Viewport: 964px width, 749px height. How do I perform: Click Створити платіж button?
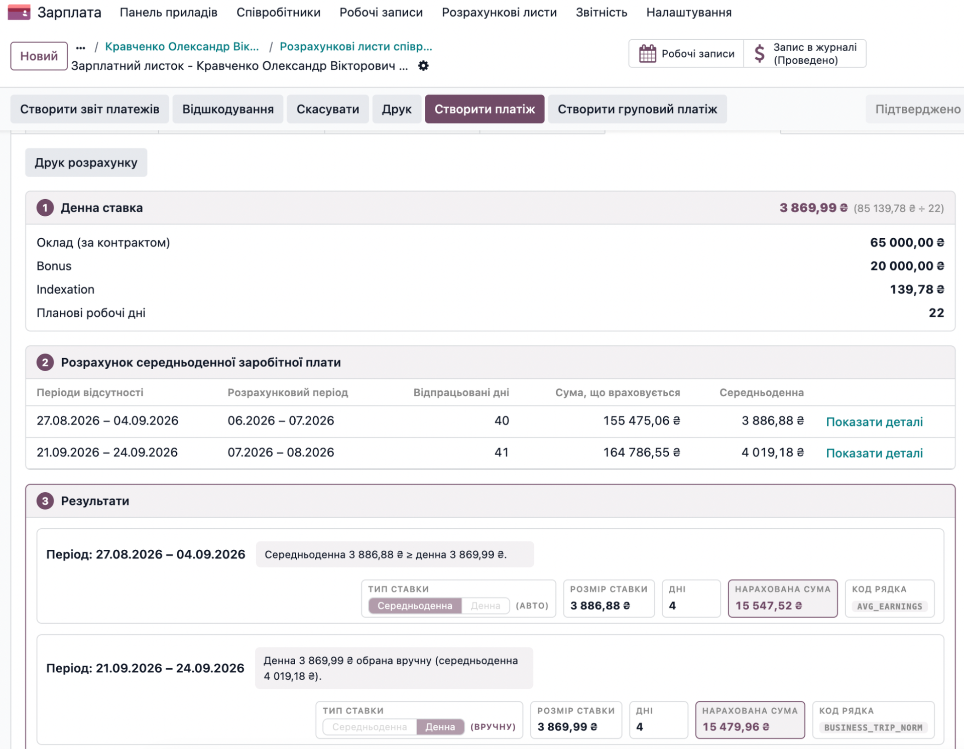pyautogui.click(x=485, y=109)
